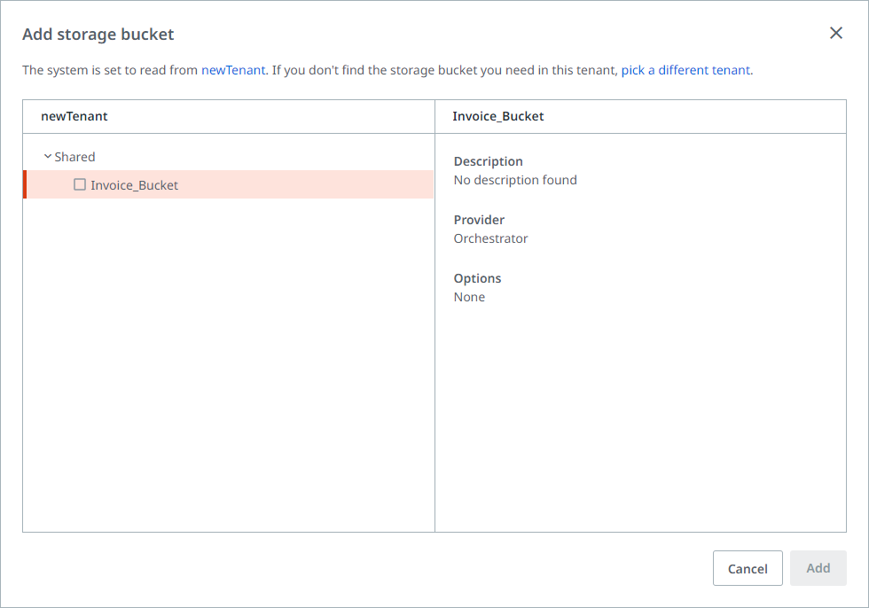Dismiss the dialog with Cancel
The width and height of the screenshot is (869, 608).
pyautogui.click(x=748, y=568)
